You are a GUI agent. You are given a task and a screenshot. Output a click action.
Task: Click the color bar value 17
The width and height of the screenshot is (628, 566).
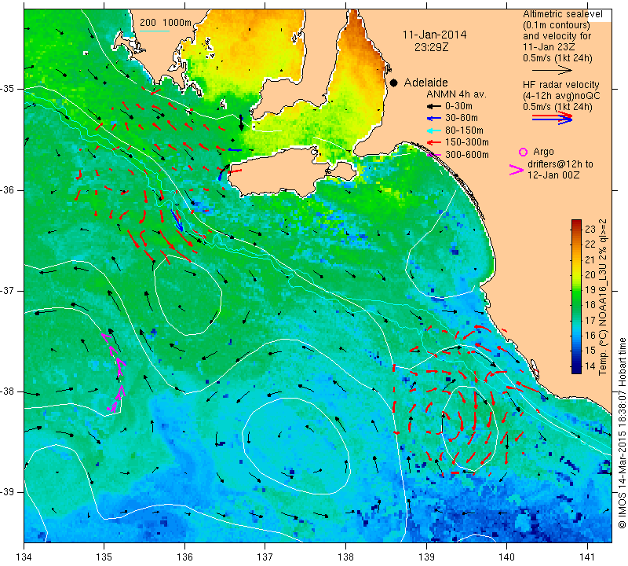[590, 321]
